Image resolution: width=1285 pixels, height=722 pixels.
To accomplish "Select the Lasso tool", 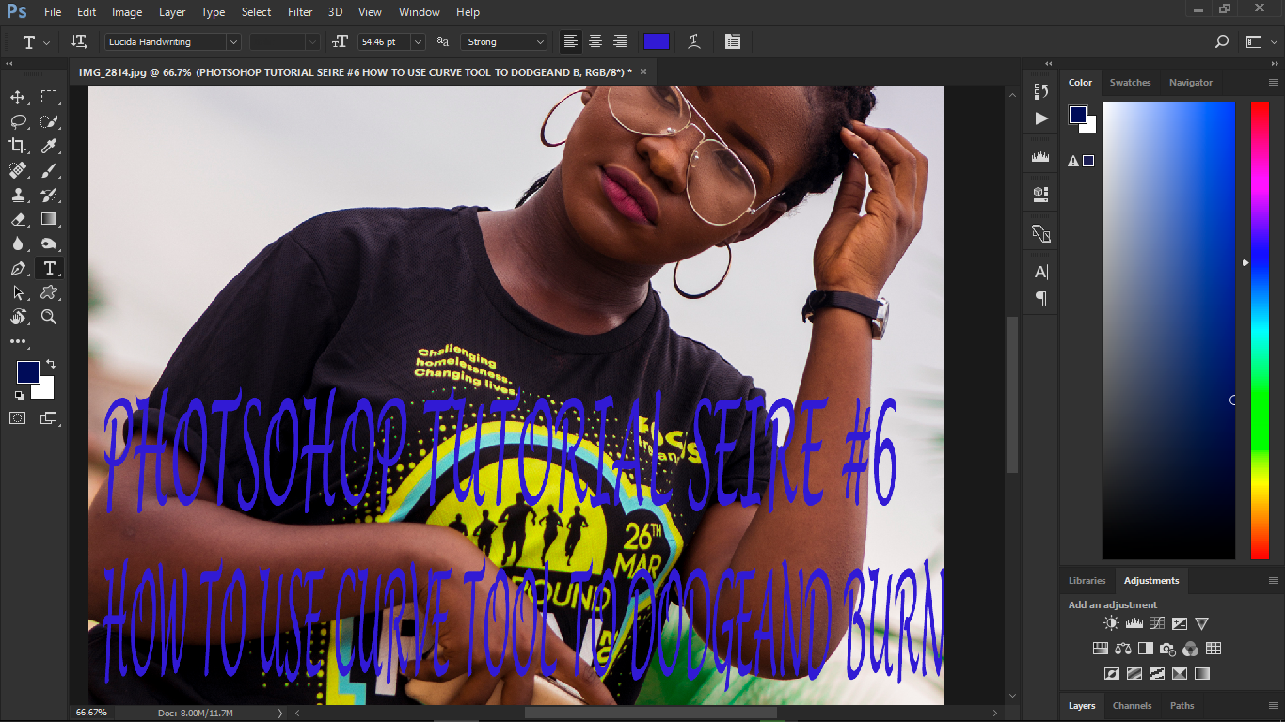I will (x=18, y=121).
